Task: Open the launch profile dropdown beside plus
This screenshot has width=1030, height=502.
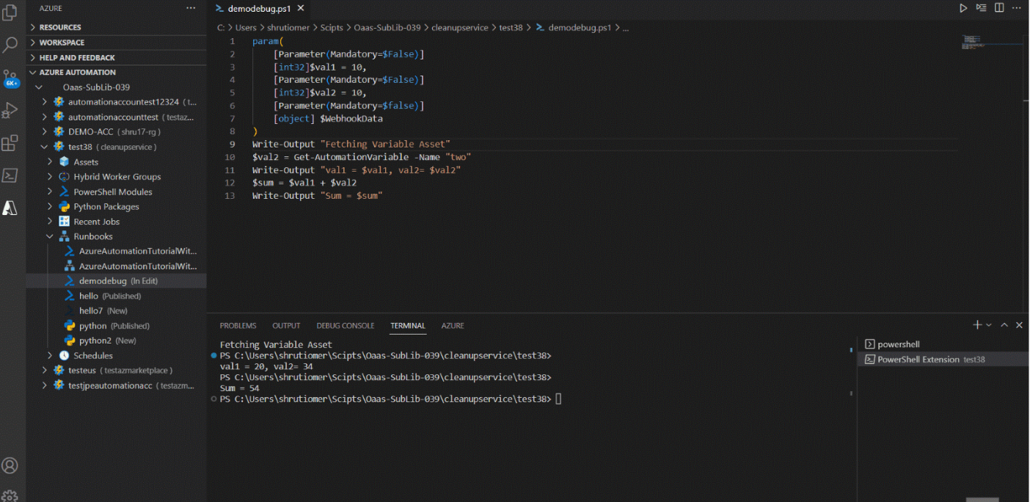Action: click(989, 325)
